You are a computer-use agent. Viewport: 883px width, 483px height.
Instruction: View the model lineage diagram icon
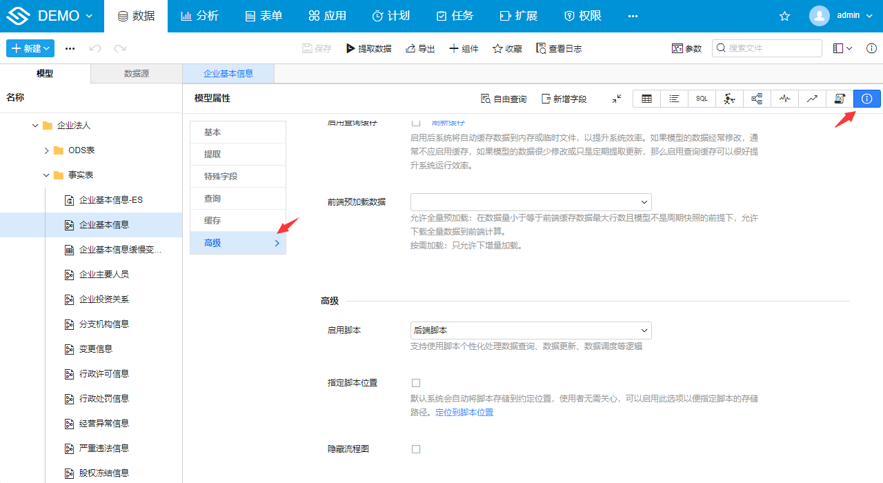click(x=756, y=99)
